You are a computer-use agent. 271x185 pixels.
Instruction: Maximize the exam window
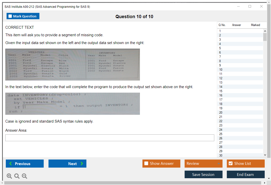coord(250,7)
